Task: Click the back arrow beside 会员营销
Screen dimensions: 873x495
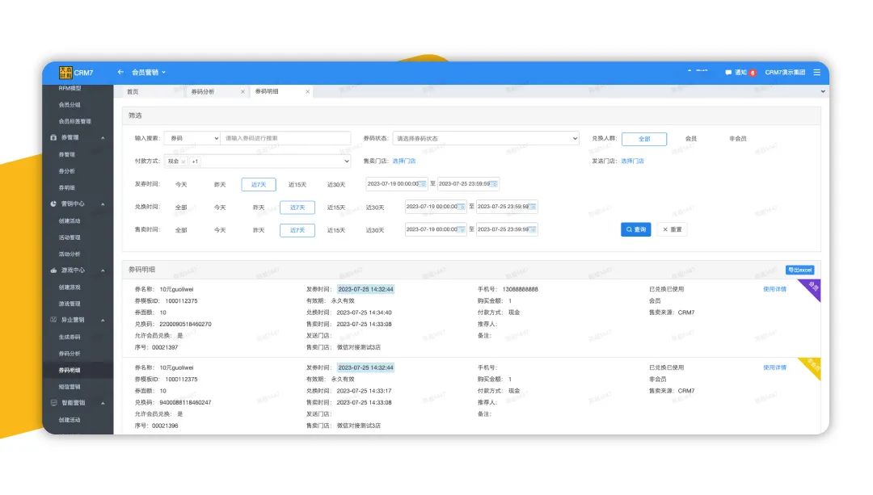Action: [x=120, y=72]
